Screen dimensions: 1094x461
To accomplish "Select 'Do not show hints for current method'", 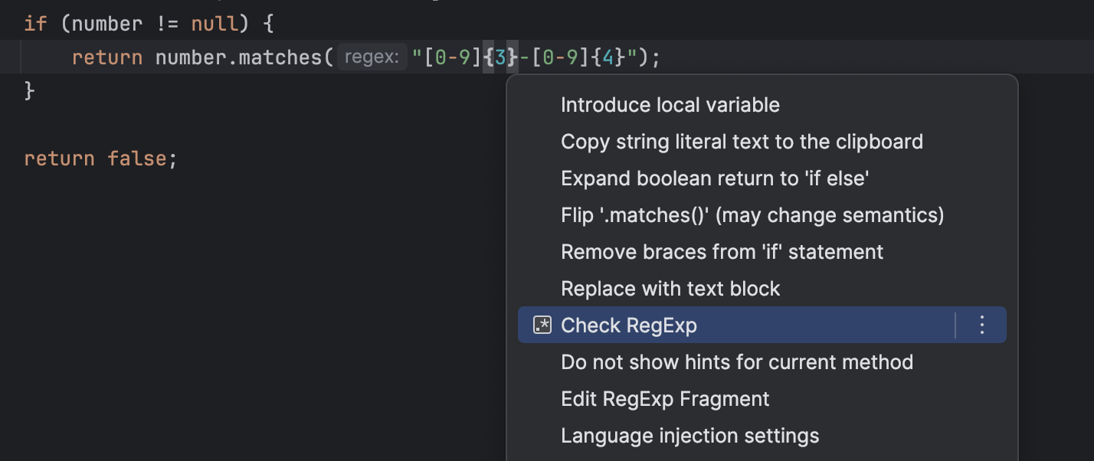I will (737, 361).
